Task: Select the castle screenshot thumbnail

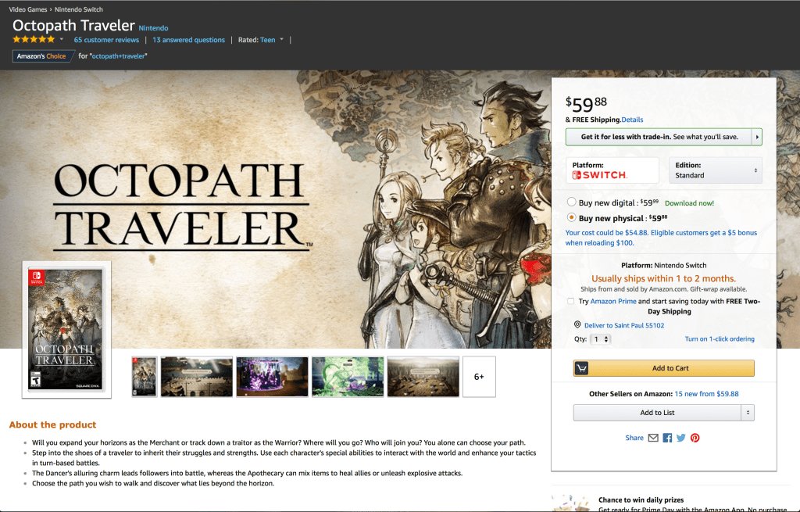Action: pyautogui.click(x=196, y=377)
